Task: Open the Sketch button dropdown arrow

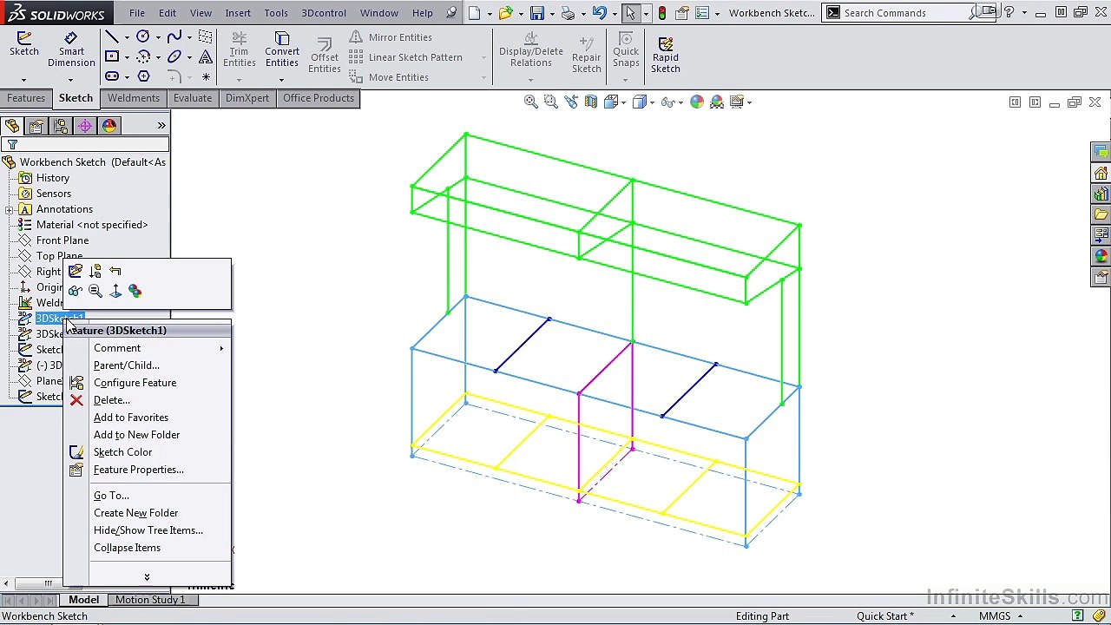Action: [x=24, y=80]
